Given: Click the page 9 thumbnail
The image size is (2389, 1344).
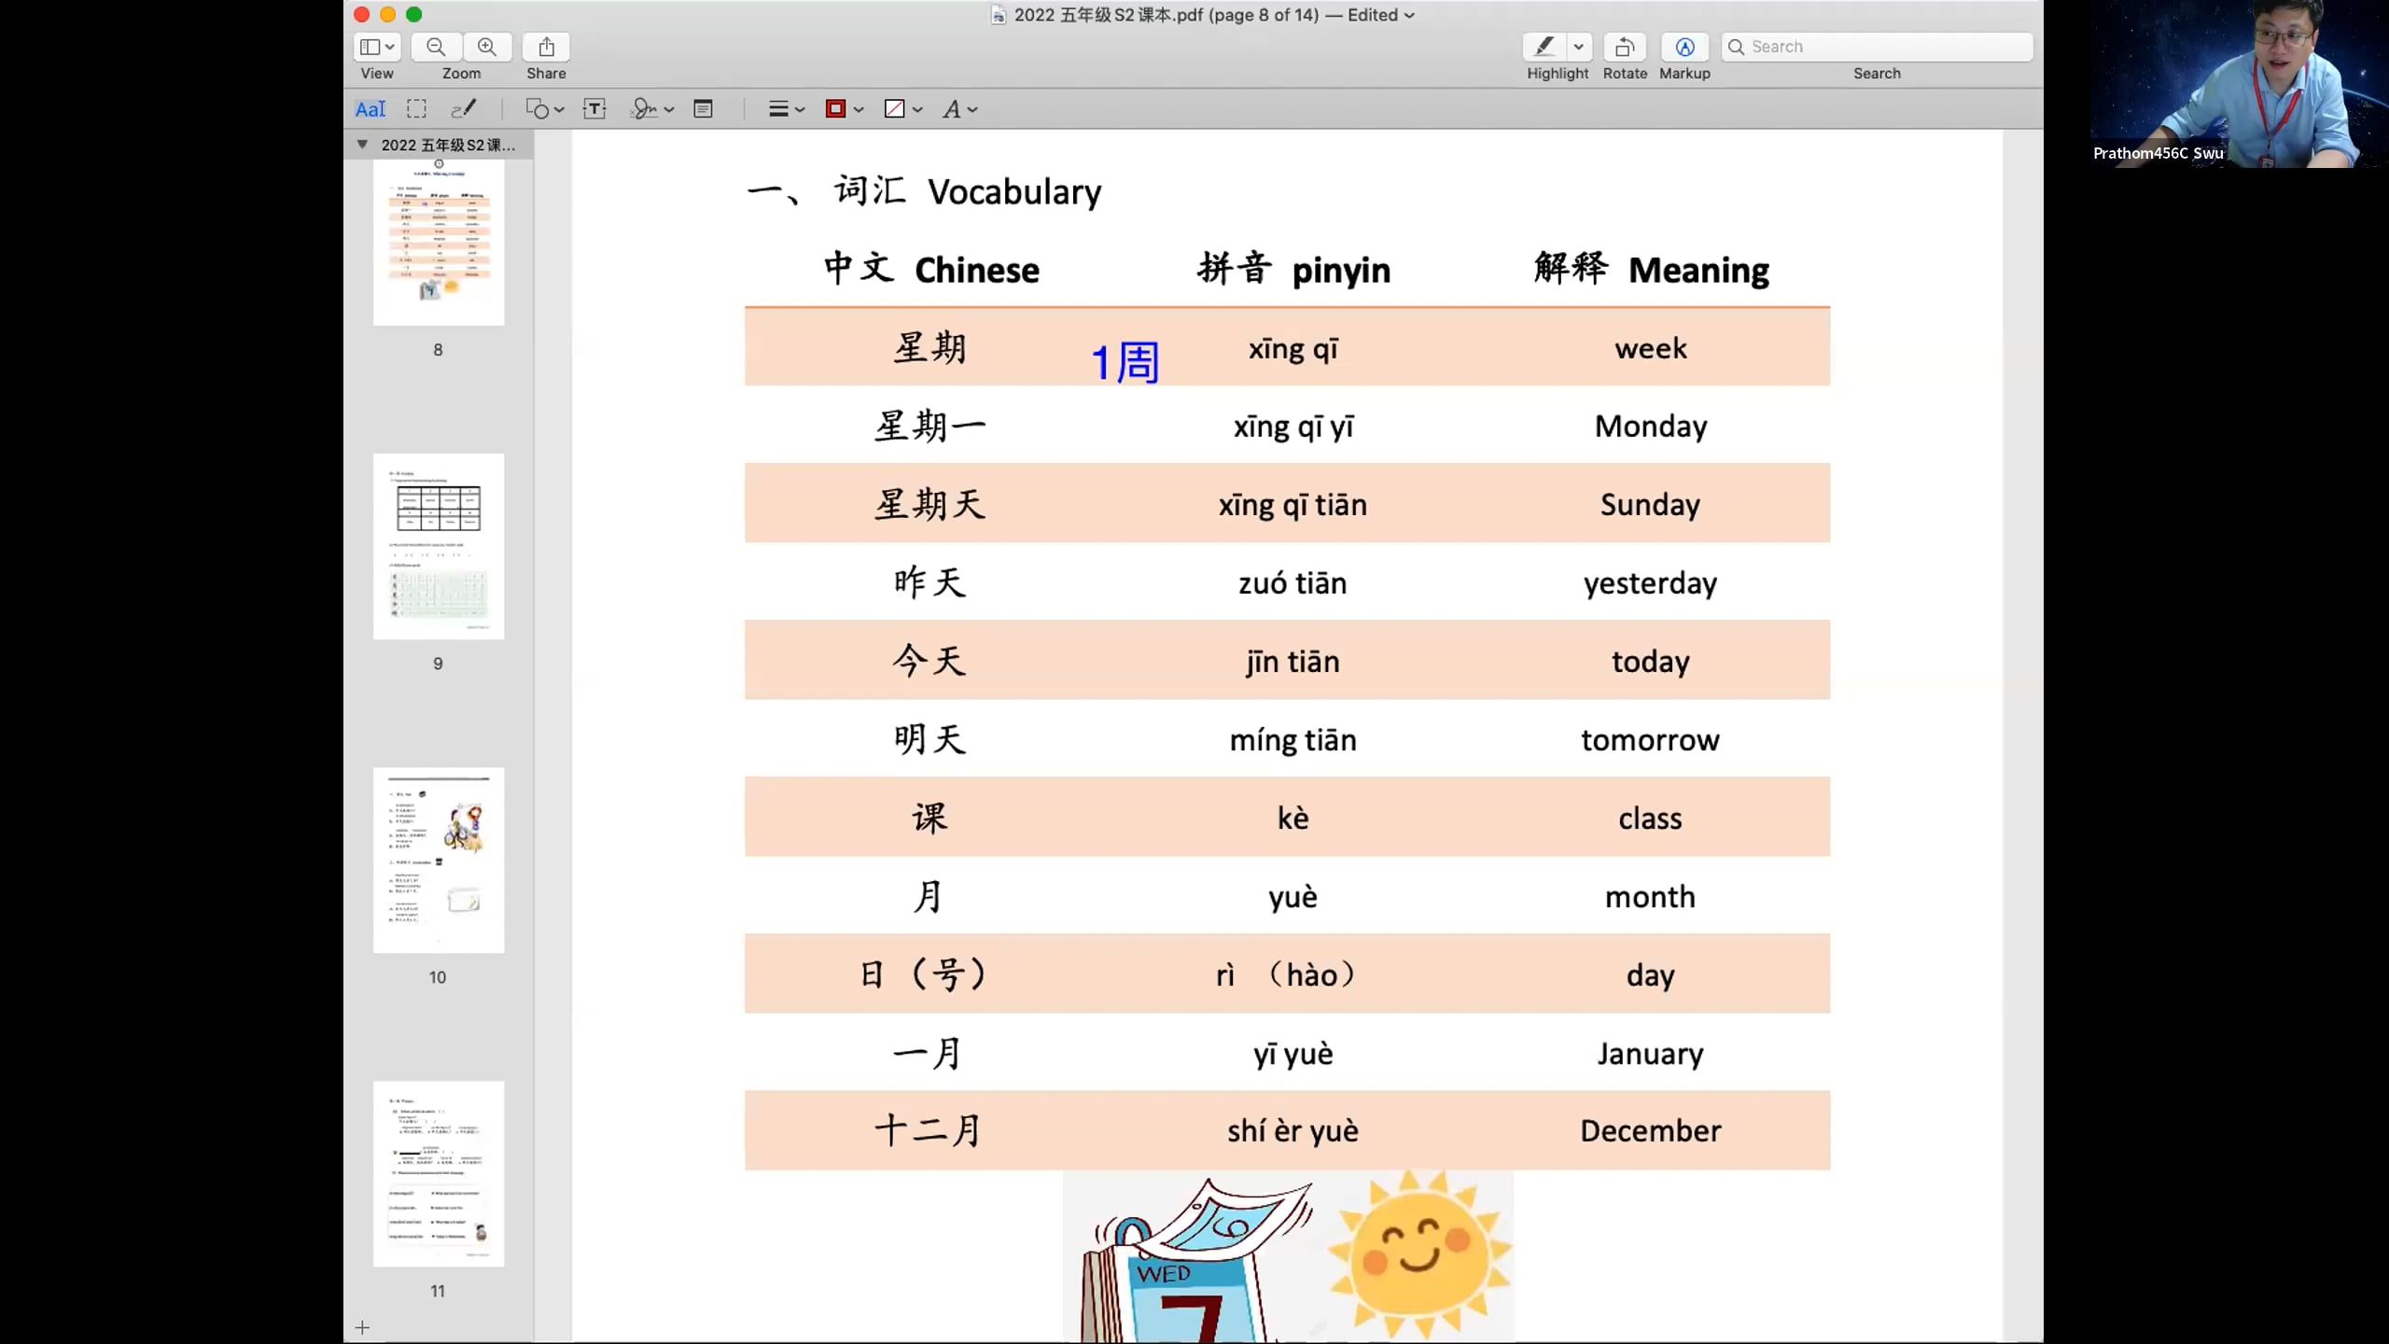Looking at the screenshot, I should 437,548.
